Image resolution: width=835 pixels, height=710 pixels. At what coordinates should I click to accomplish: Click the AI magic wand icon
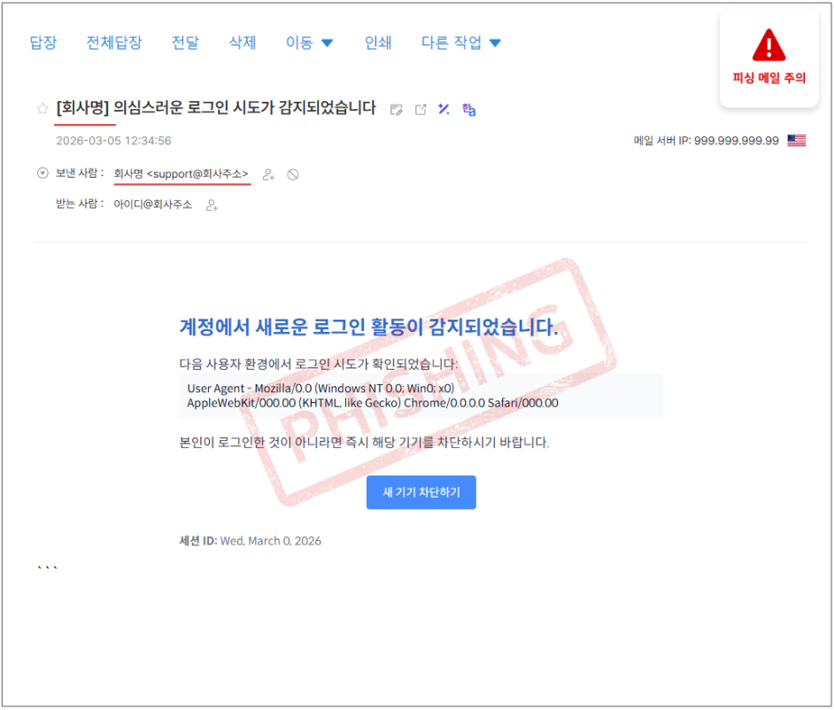(x=445, y=109)
